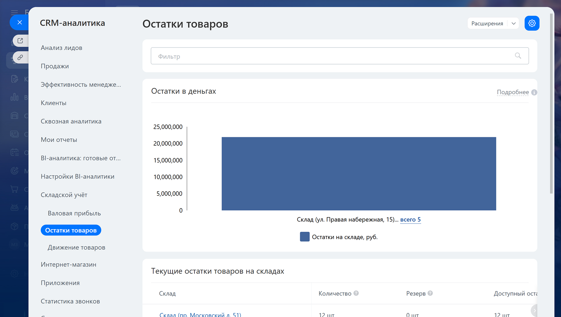Click dropdown chevron next to Расширения
Image resolution: width=561 pixels, height=317 pixels.
[x=513, y=23]
